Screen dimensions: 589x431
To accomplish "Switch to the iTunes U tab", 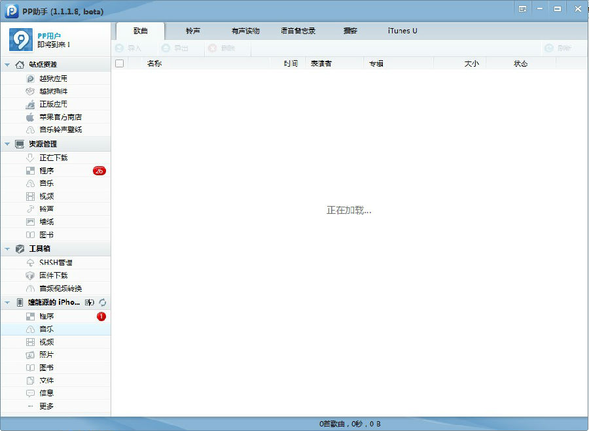I will pos(402,31).
